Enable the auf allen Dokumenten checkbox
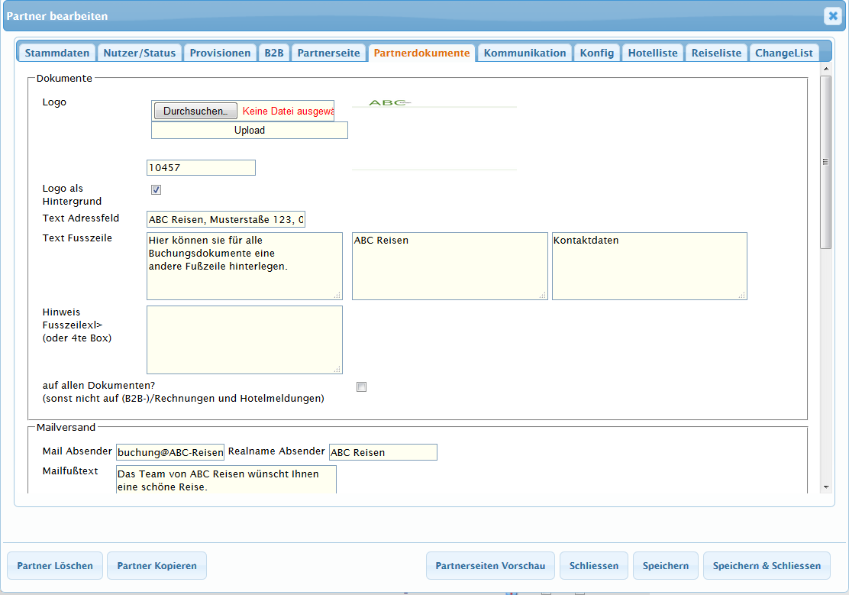This screenshot has width=849, height=595. click(x=362, y=387)
